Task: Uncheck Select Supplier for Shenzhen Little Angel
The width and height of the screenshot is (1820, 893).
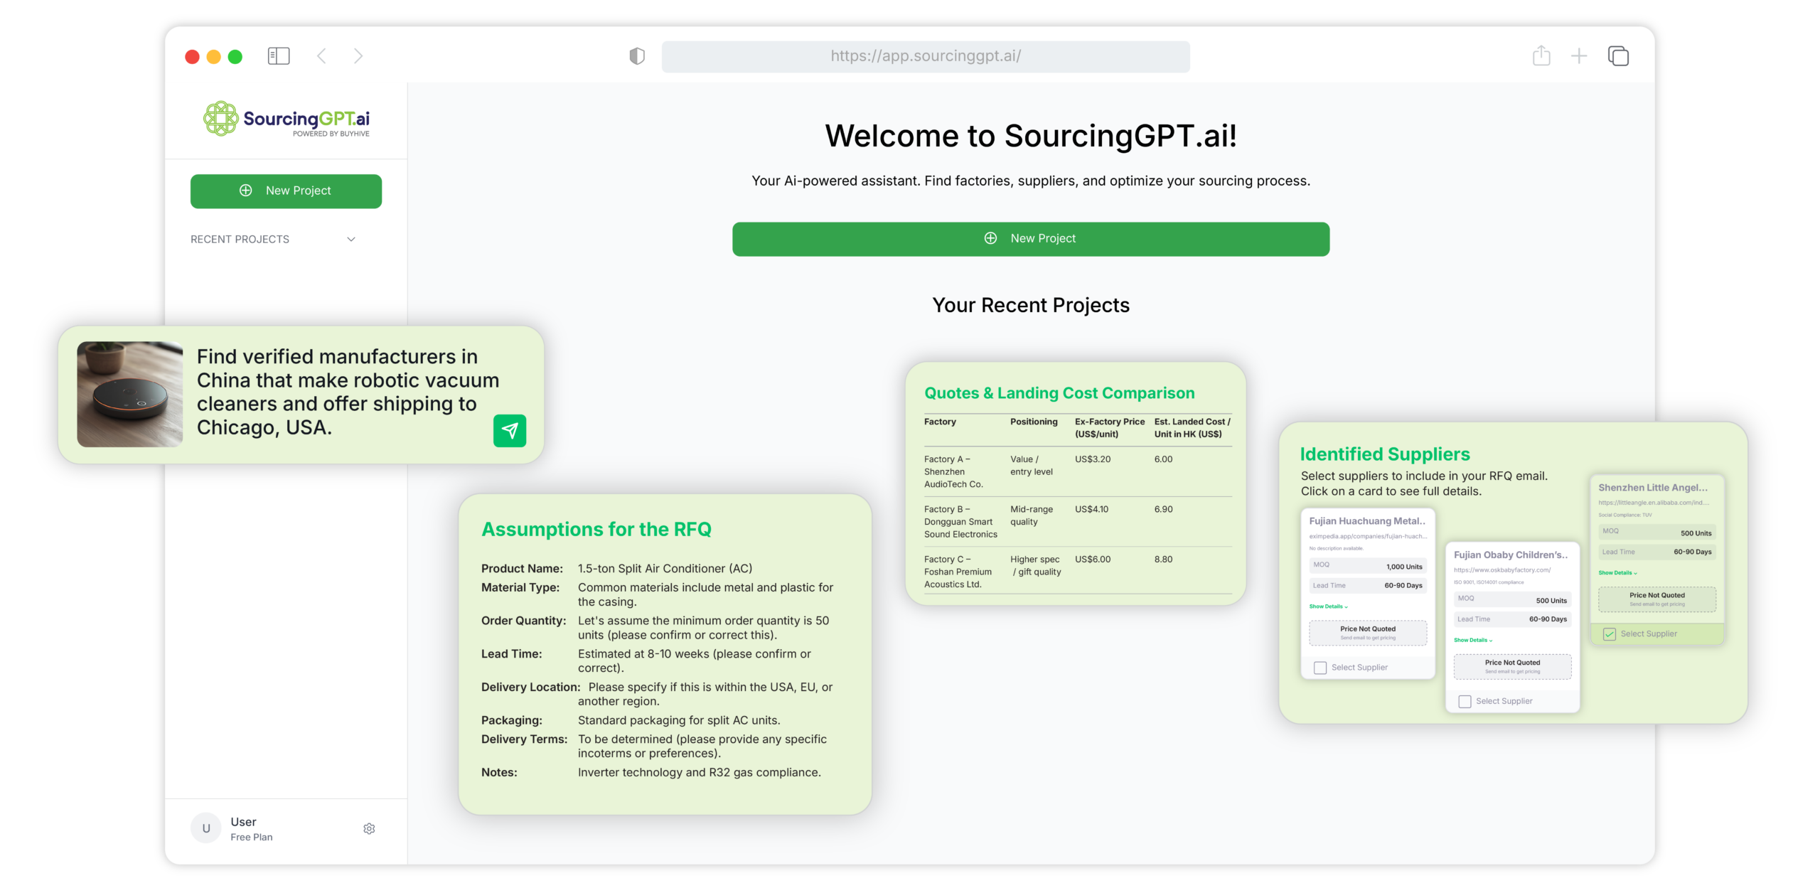Action: click(x=1610, y=633)
